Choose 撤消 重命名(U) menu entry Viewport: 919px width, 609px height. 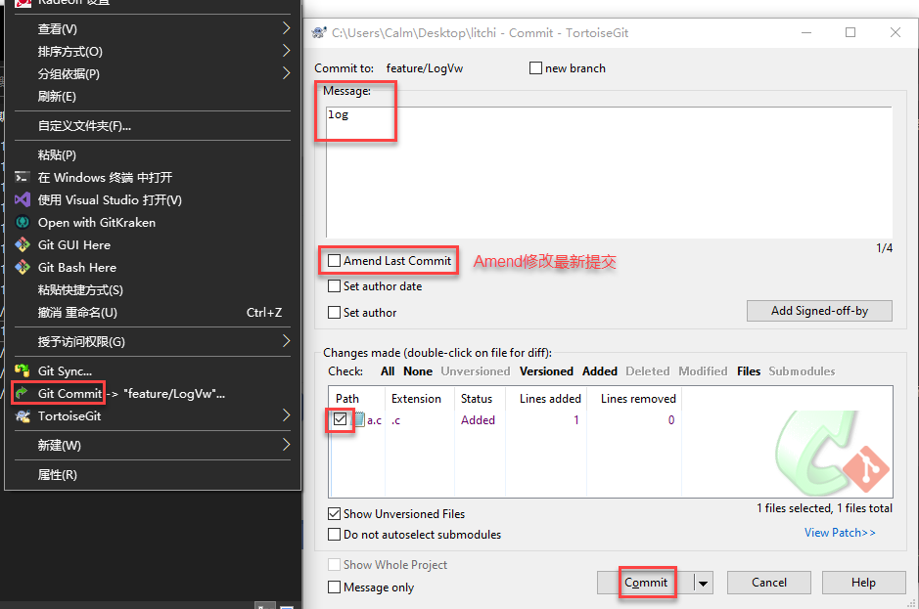153,312
